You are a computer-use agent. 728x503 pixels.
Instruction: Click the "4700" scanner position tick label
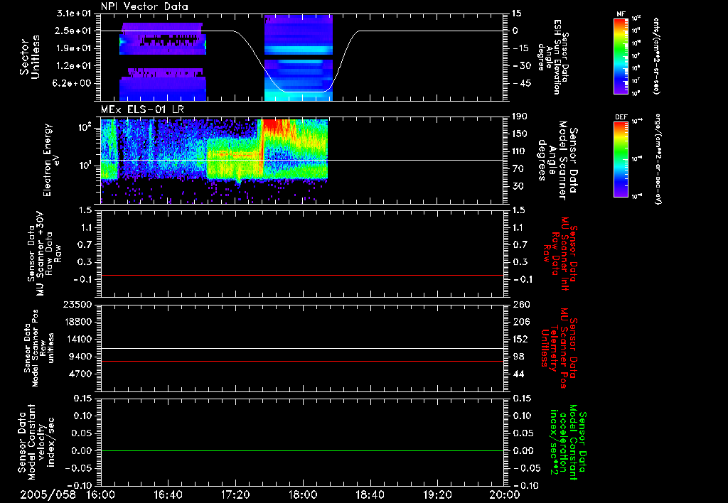coord(81,374)
